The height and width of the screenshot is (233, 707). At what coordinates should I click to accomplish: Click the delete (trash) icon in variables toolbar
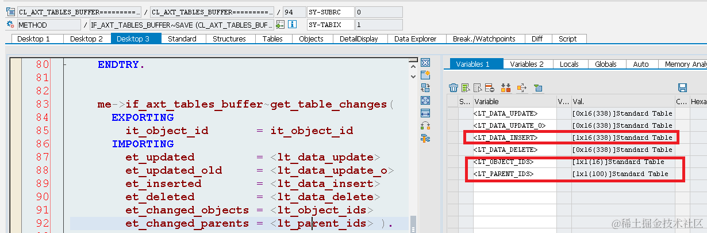(454, 88)
